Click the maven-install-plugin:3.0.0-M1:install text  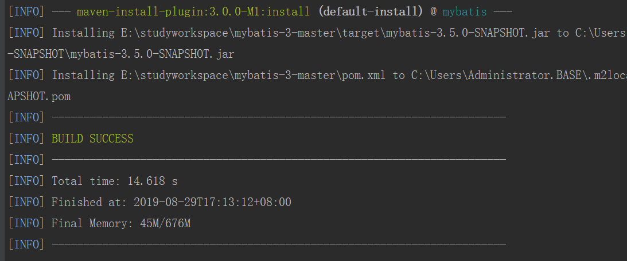(193, 11)
